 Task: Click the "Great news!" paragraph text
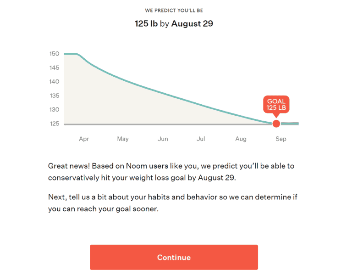click(171, 171)
